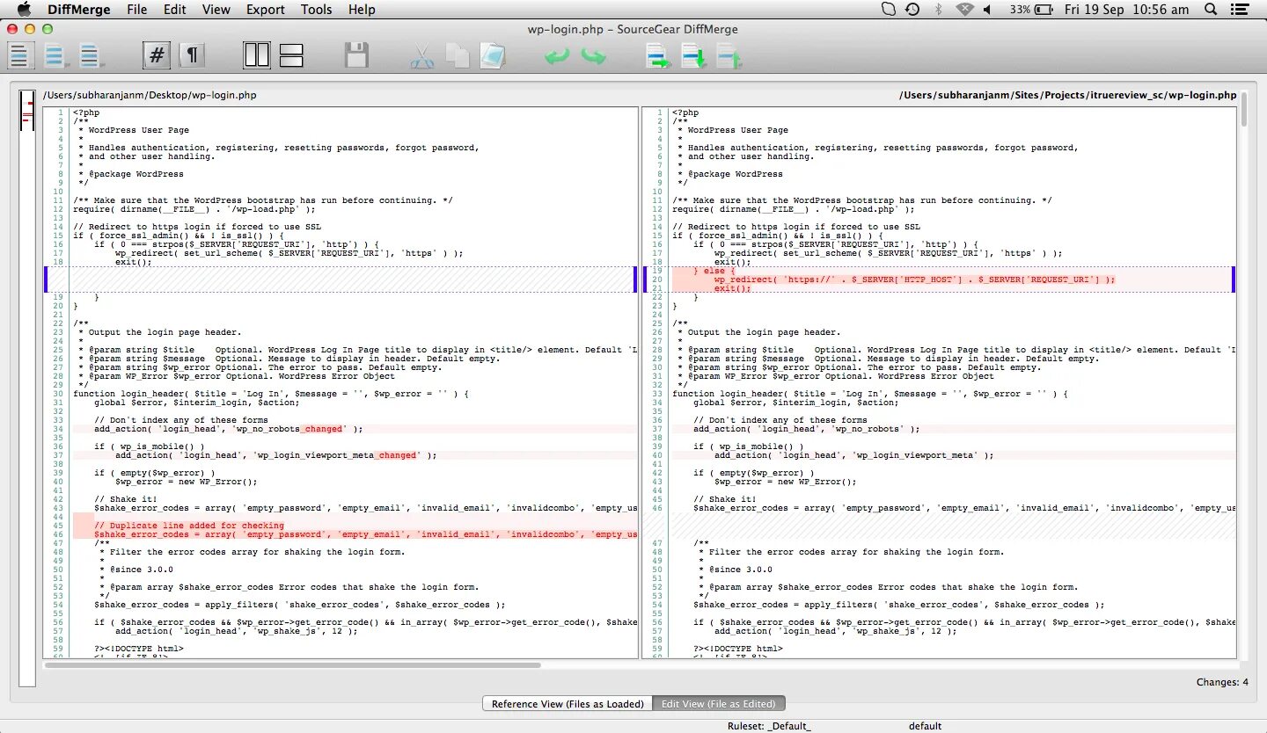
Task: Click the floppy disk Save icon
Action: click(356, 55)
